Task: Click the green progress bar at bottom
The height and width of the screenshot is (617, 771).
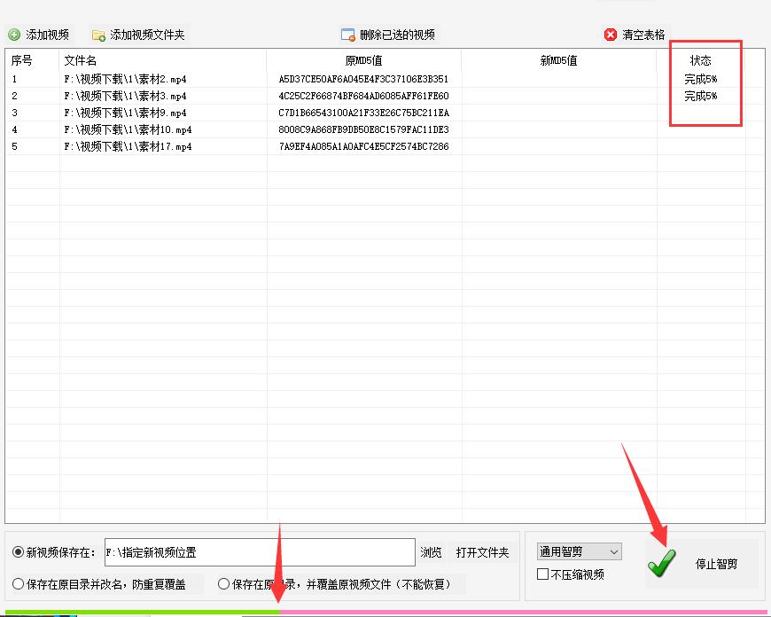Action: pos(140,612)
